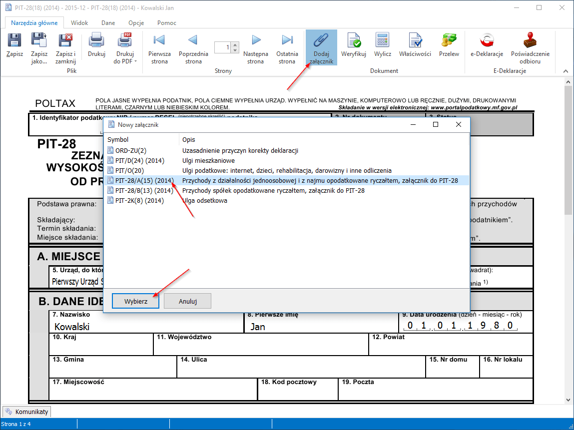Open e-Deklaracje sending tool
The height and width of the screenshot is (430, 574).
[486, 40]
